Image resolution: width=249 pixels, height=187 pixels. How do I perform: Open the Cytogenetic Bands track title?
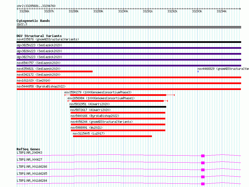pyautogui.click(x=33, y=21)
